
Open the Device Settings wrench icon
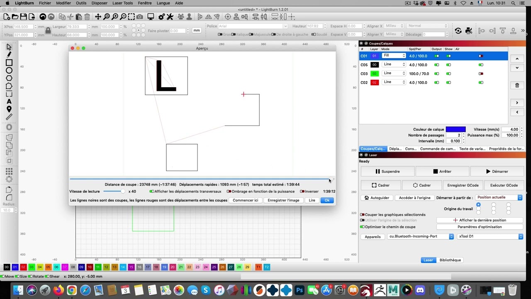[x=170, y=17]
